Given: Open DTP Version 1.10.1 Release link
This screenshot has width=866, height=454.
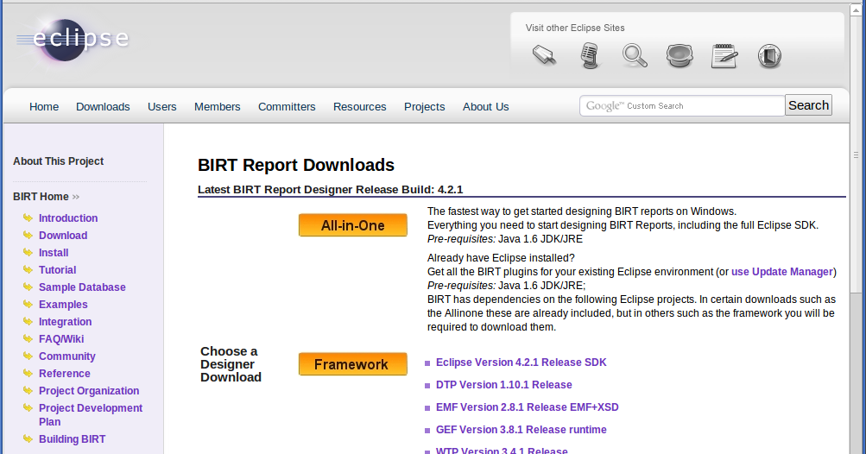Looking at the screenshot, I should pyautogui.click(x=503, y=384).
